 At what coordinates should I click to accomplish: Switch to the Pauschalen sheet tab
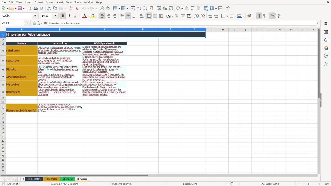(x=52, y=179)
